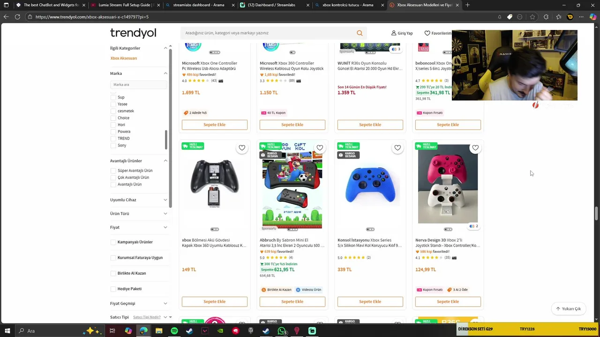600x337 pixels.
Task: Open Favorilerim heart icon in header
Action: (427, 33)
